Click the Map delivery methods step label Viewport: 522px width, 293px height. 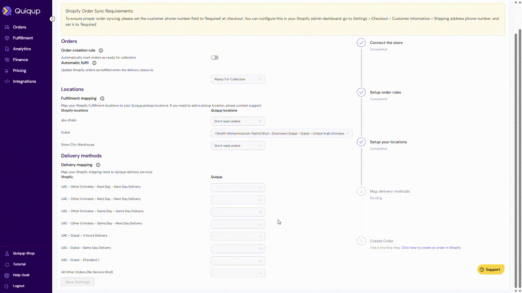tap(390, 191)
